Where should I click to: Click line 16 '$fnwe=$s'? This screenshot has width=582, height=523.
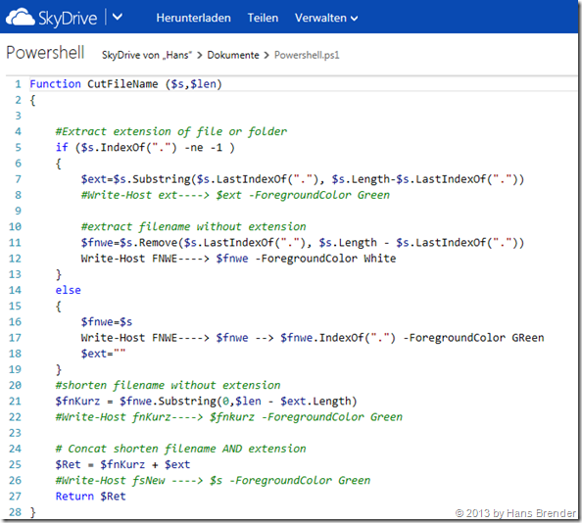tap(107, 322)
